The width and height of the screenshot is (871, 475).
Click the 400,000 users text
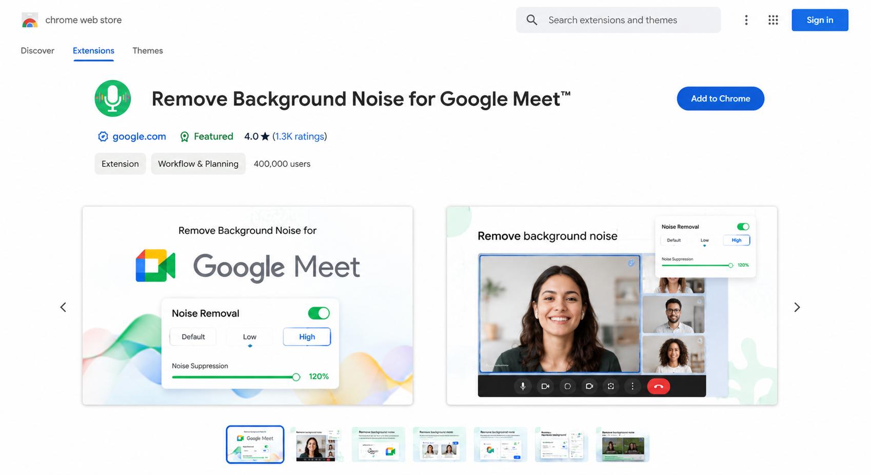point(282,164)
